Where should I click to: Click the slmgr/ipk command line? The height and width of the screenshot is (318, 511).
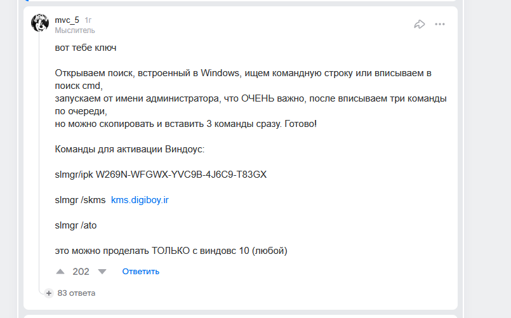(x=161, y=175)
